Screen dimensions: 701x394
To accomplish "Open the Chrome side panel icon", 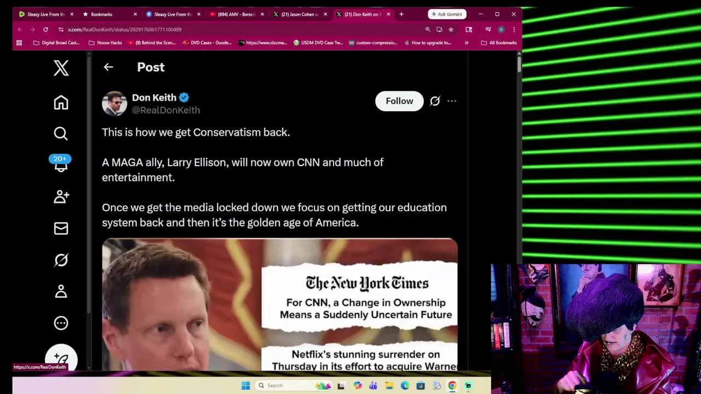I will [x=469, y=30].
